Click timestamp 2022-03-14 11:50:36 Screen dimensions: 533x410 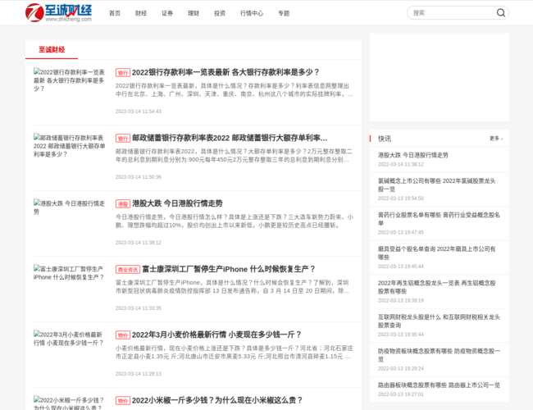pos(139,177)
